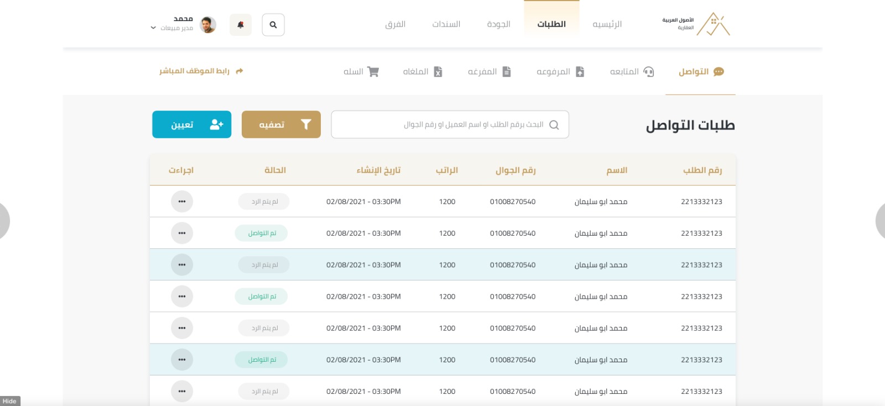Switch to the المفرغه tab
The height and width of the screenshot is (406, 885).
[x=489, y=72]
